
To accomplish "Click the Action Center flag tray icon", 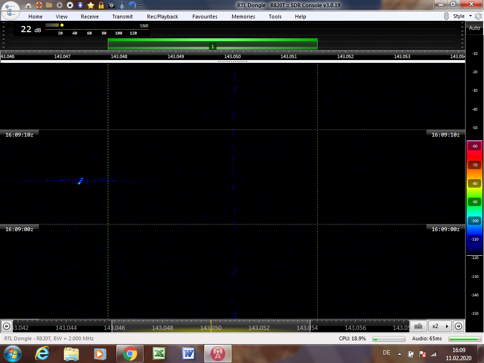I will [x=423, y=354].
